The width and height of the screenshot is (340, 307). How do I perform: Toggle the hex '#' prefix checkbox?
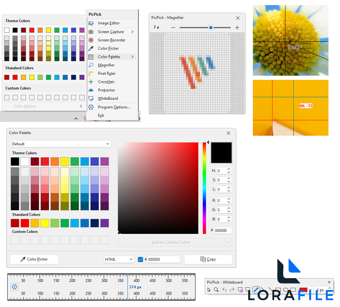(x=141, y=259)
